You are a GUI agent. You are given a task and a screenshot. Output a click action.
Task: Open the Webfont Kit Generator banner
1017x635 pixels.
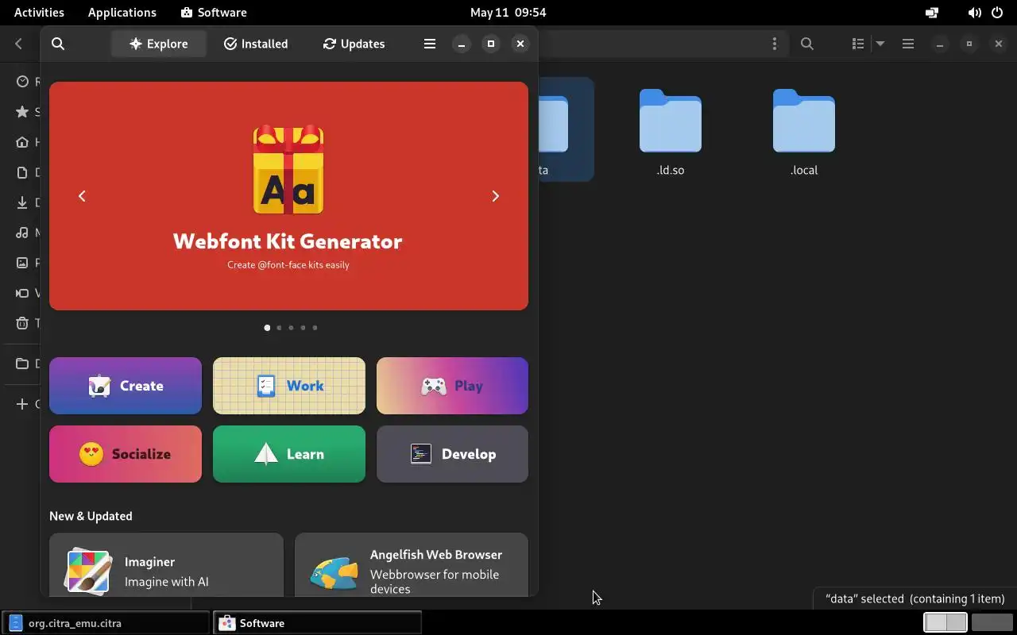pos(288,196)
